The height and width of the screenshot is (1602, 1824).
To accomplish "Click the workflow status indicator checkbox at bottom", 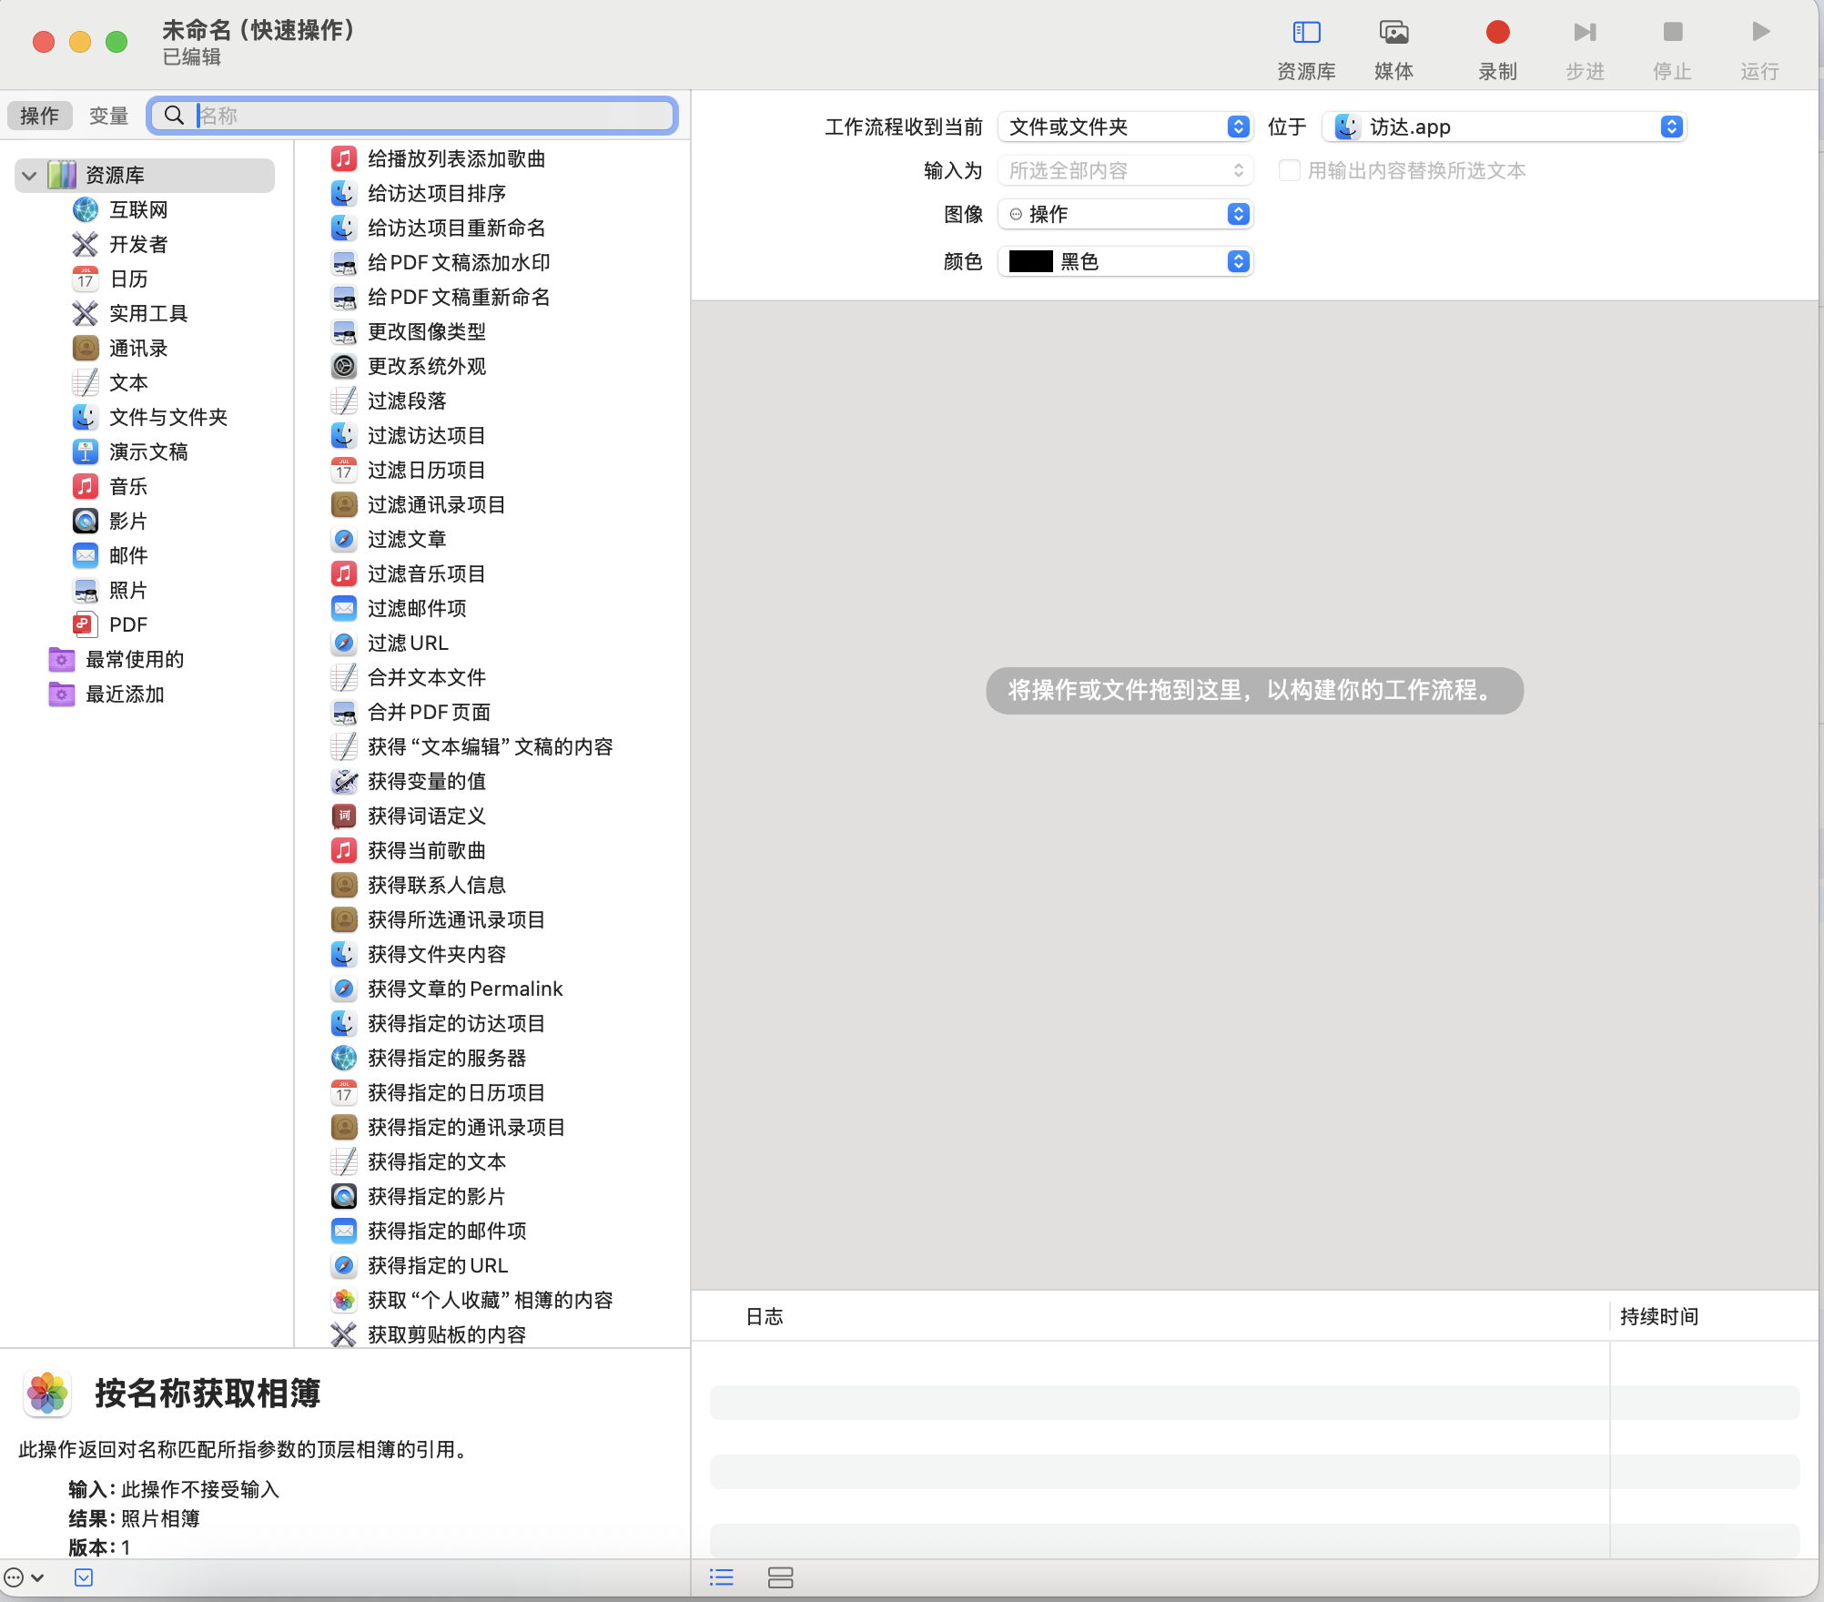I will click(x=84, y=1577).
